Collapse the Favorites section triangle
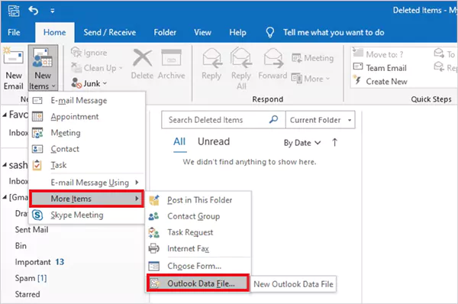This screenshot has width=458, height=304. [5, 115]
